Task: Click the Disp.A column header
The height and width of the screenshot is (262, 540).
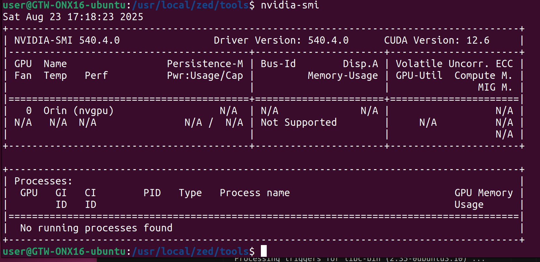Action: [360, 64]
